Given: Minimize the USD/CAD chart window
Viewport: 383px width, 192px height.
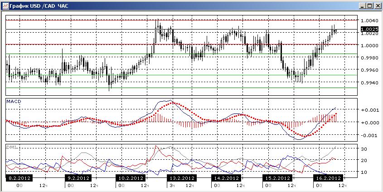Looking at the screenshot, I should [x=363, y=6].
